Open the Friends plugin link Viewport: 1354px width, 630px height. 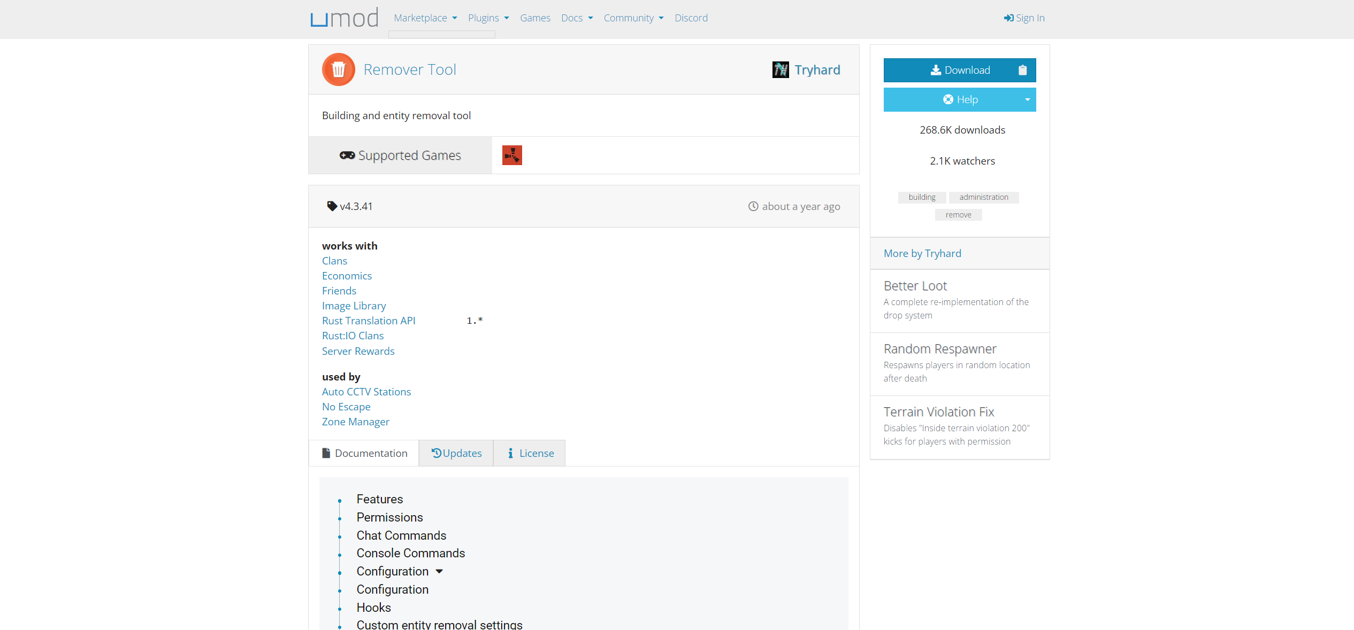pyautogui.click(x=339, y=291)
